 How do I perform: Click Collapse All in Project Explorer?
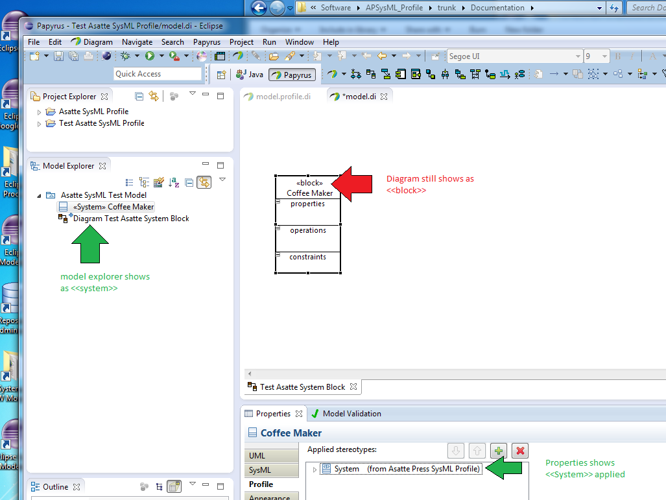pyautogui.click(x=139, y=97)
